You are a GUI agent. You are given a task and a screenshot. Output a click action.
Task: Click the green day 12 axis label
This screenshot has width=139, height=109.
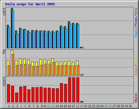(53, 106)
